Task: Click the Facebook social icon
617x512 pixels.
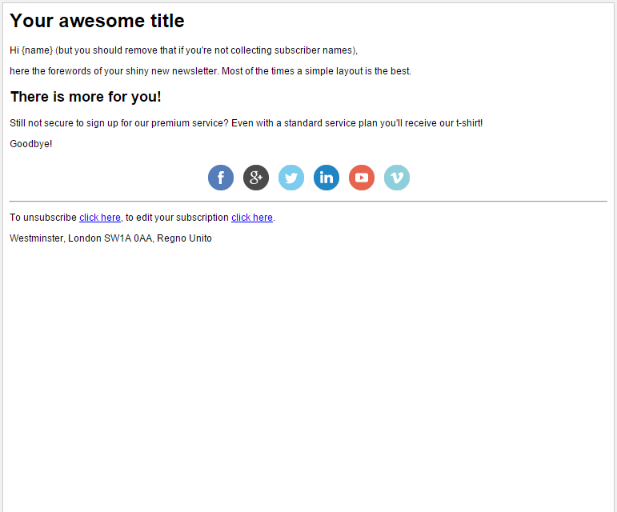Action: [x=221, y=178]
